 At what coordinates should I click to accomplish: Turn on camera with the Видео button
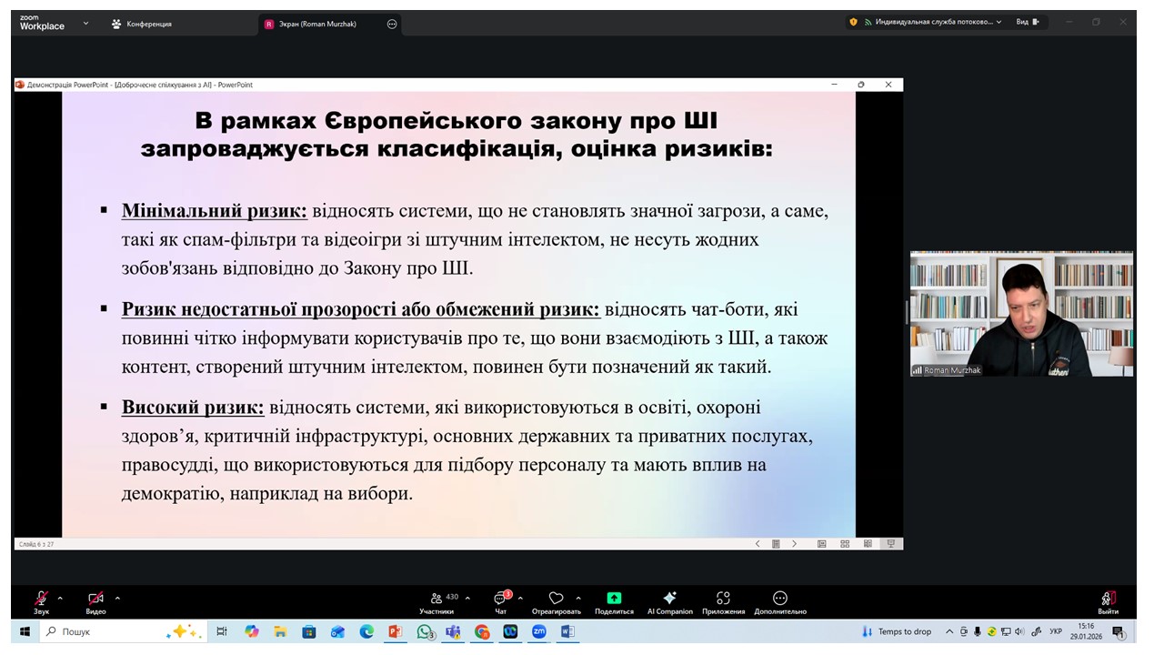click(95, 599)
